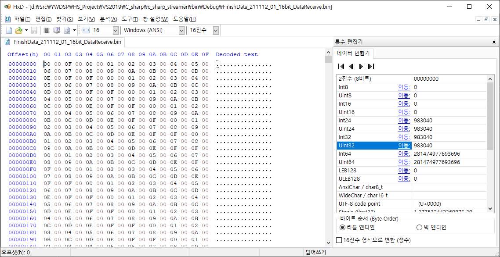
Task: Open the 찾기(S) menu
Action: (65, 19)
